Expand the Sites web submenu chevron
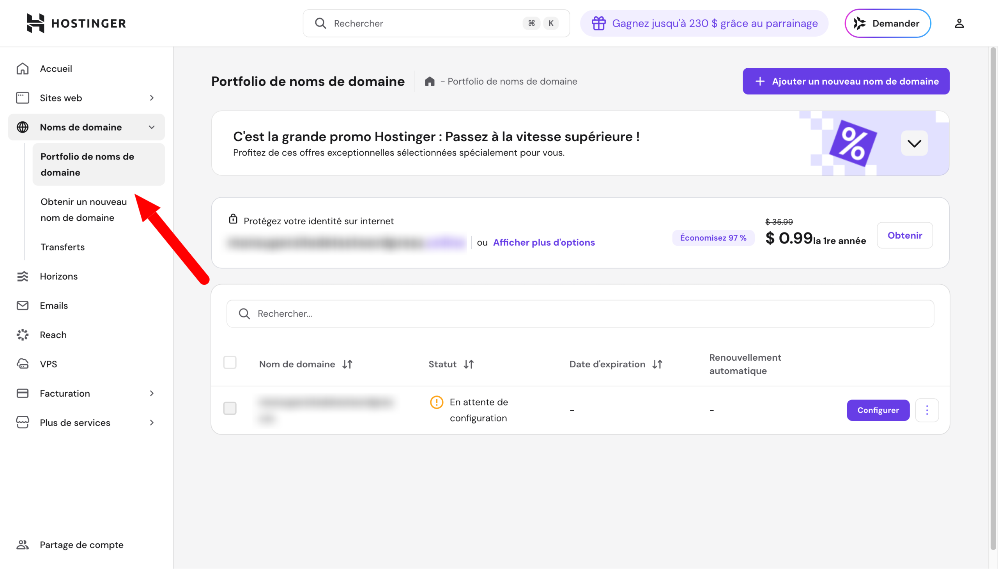This screenshot has width=998, height=569. tap(152, 98)
